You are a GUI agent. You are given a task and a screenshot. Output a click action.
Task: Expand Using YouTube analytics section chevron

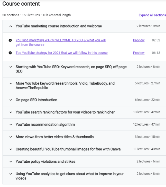11,174
